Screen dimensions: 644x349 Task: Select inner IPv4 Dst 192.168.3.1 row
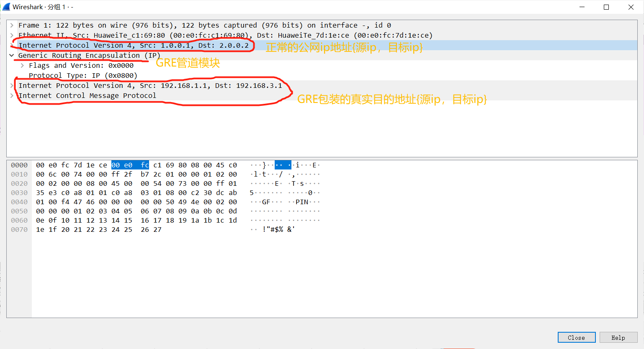pos(322,85)
